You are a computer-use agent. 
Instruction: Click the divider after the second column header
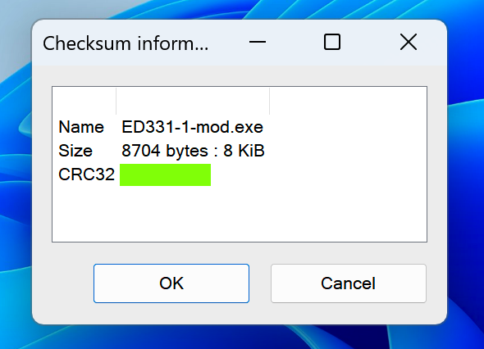click(x=269, y=101)
